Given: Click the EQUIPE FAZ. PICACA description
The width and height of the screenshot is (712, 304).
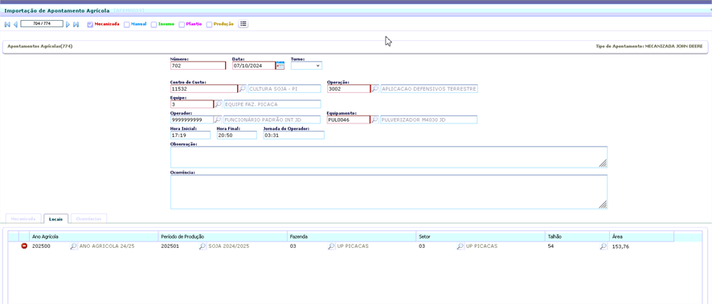Looking at the screenshot, I should pyautogui.click(x=272, y=104).
